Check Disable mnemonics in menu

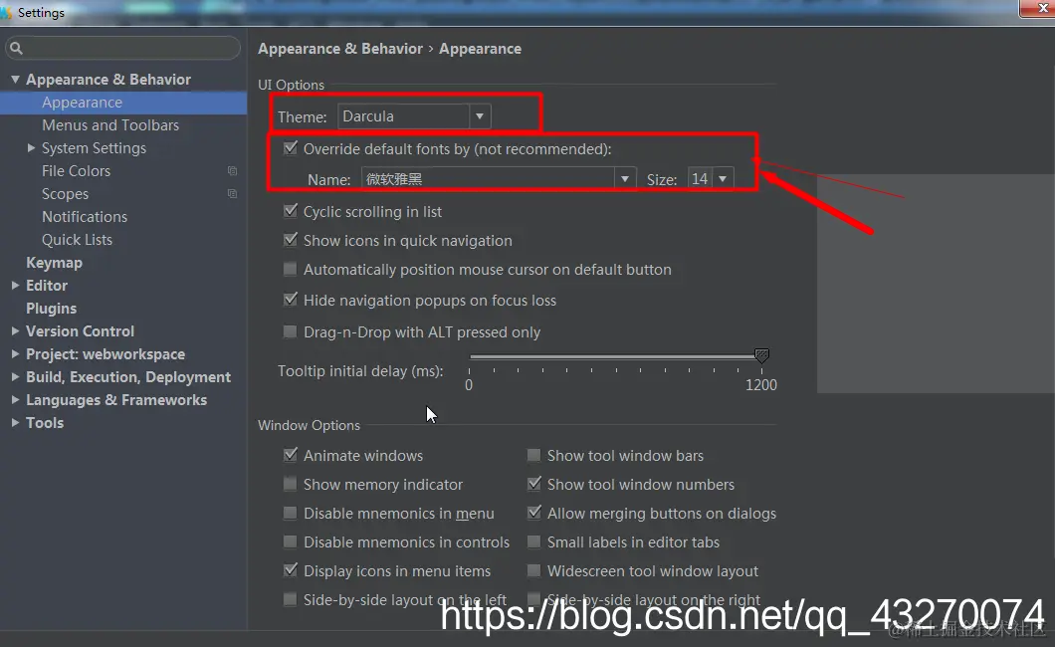pos(290,513)
